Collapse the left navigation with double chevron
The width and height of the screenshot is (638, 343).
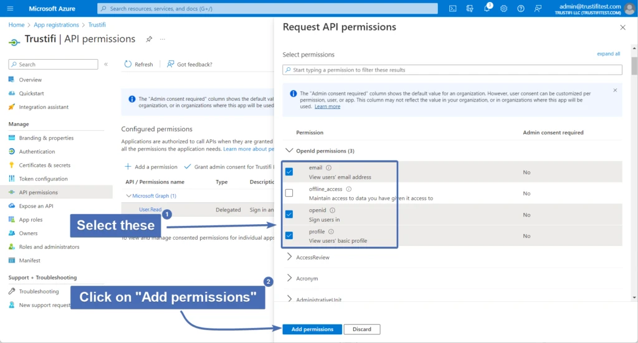pyautogui.click(x=106, y=64)
